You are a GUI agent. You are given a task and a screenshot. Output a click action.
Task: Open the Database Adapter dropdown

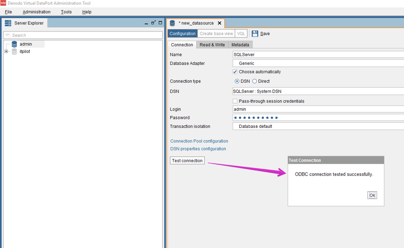click(318, 63)
